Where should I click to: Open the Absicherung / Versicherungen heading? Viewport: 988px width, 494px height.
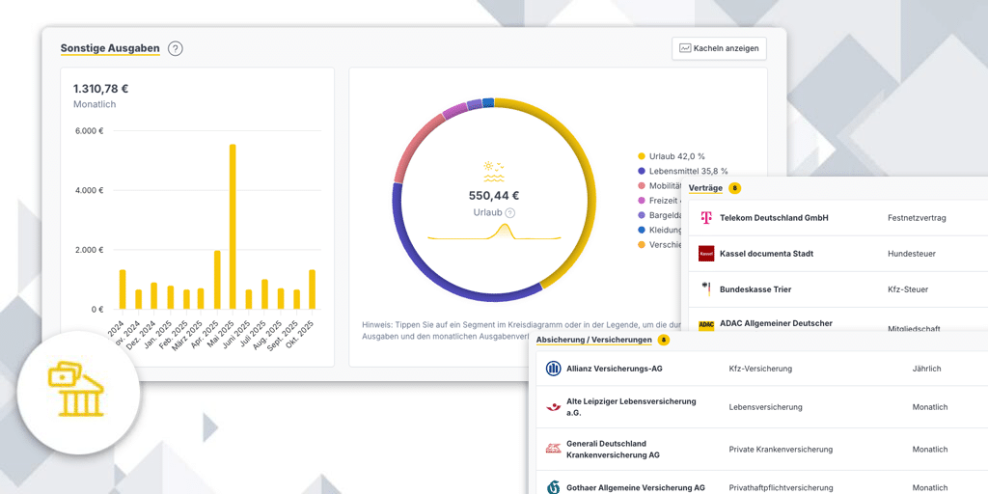click(x=593, y=340)
